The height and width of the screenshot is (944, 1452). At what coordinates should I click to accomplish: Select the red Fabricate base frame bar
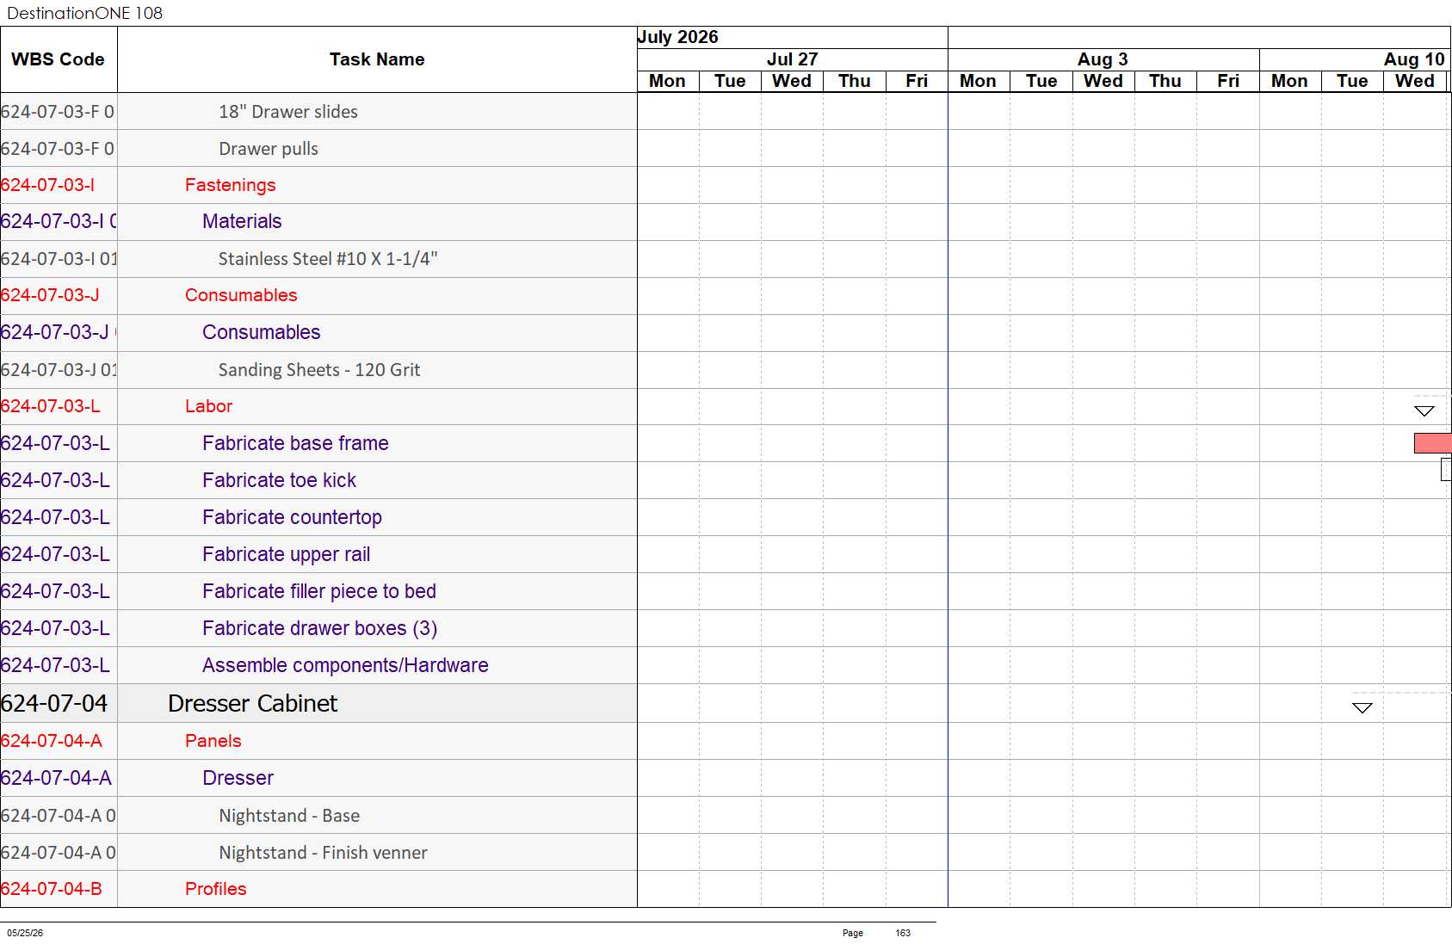[1432, 443]
